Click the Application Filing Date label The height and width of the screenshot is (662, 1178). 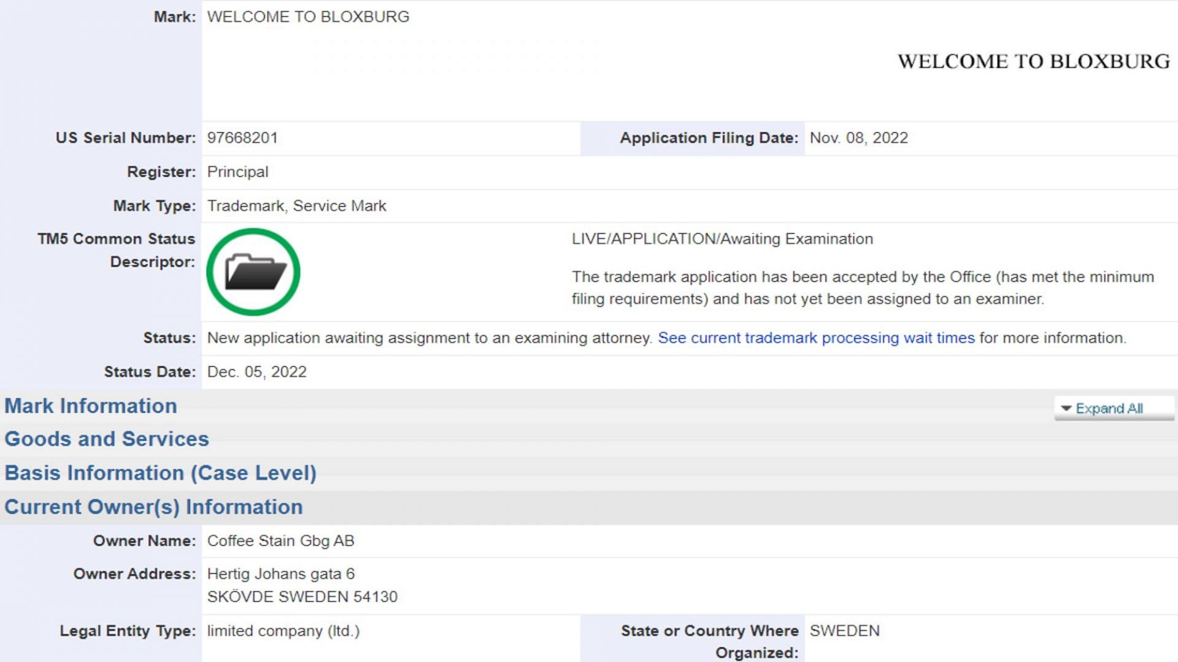[709, 138]
